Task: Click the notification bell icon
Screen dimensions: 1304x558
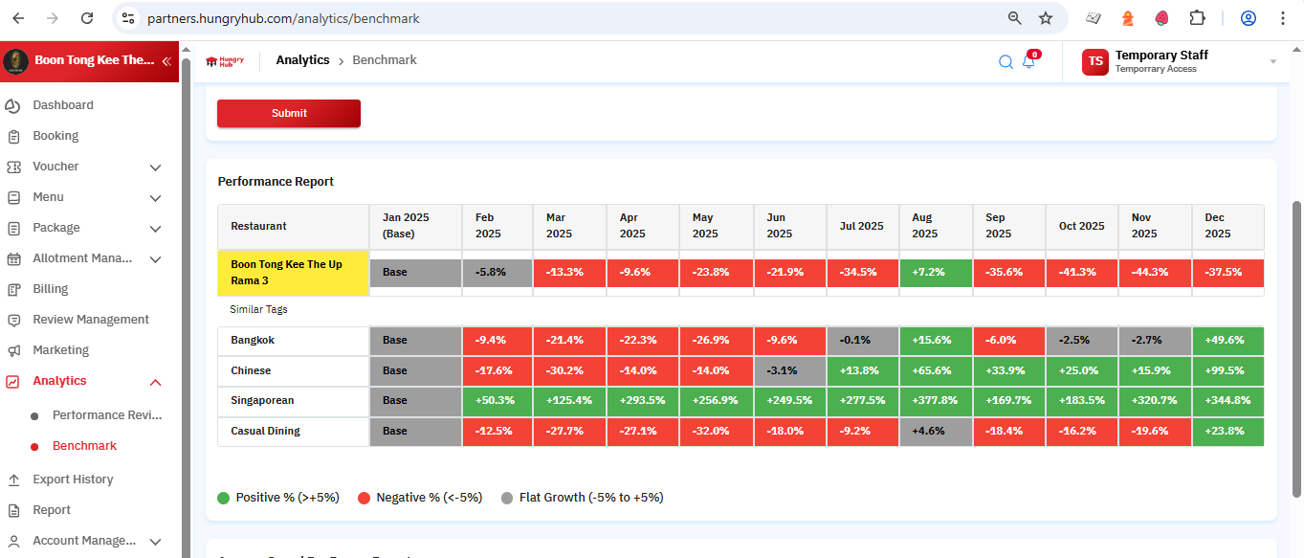Action: tap(1028, 62)
